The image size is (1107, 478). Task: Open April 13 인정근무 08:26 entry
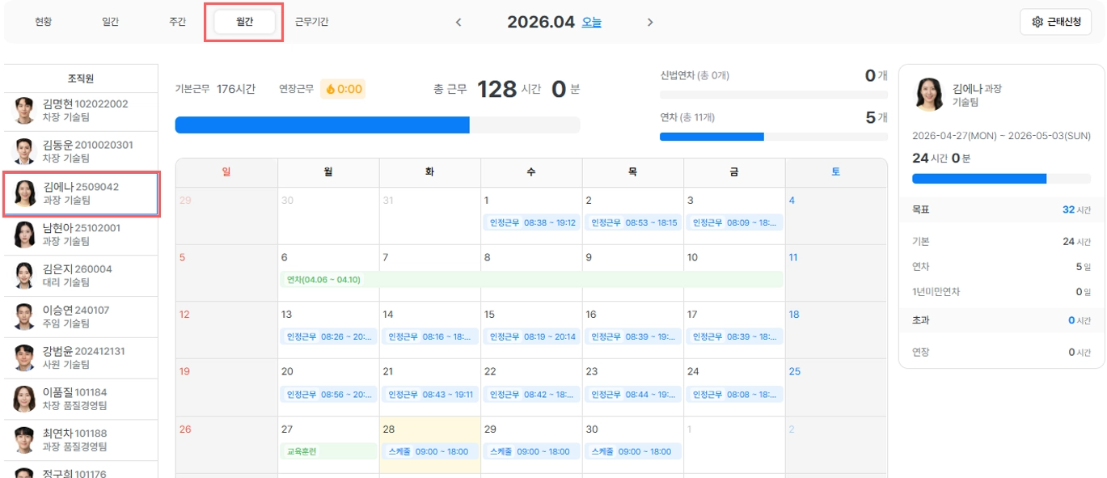coord(328,336)
